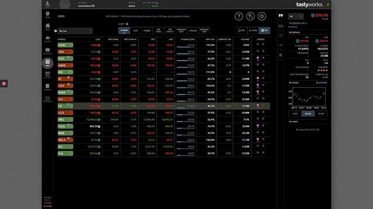Sort grid by IV Rank
The height and width of the screenshot is (209, 373).
tap(124, 31)
